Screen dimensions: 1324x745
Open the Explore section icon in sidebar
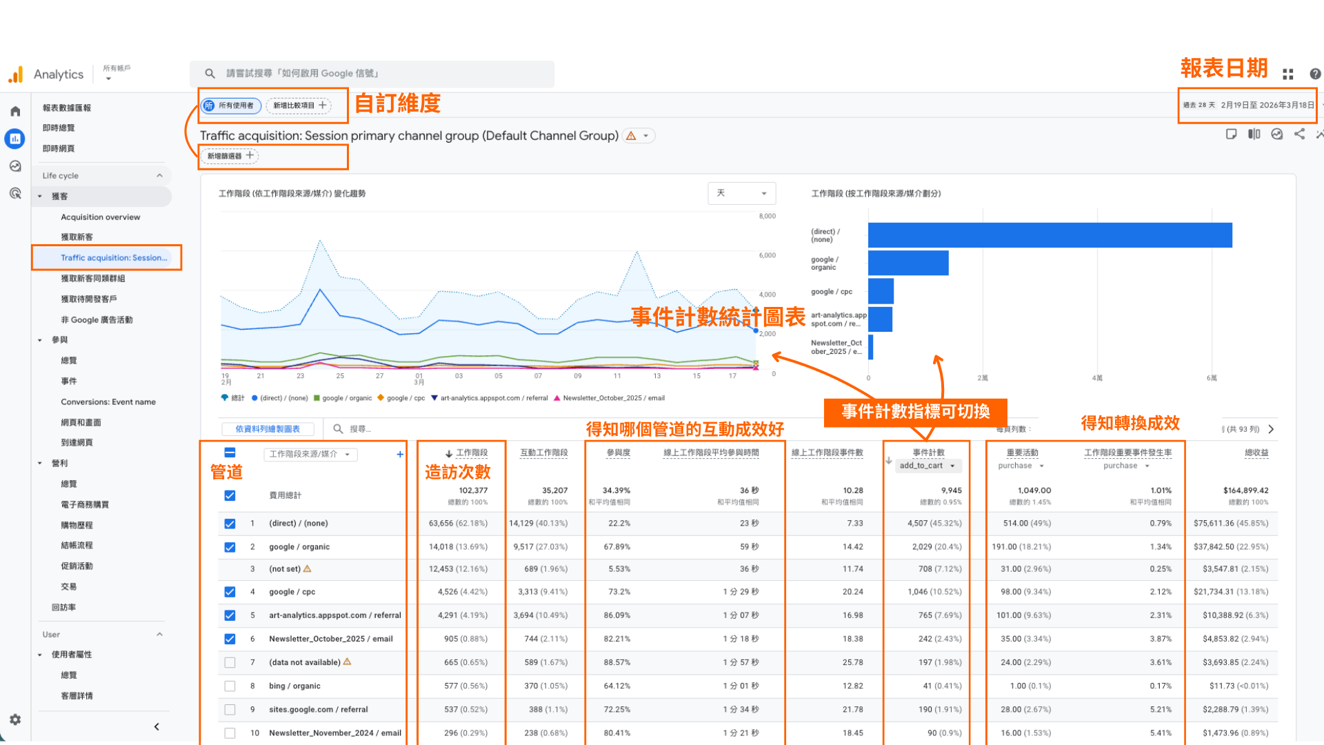(15, 166)
